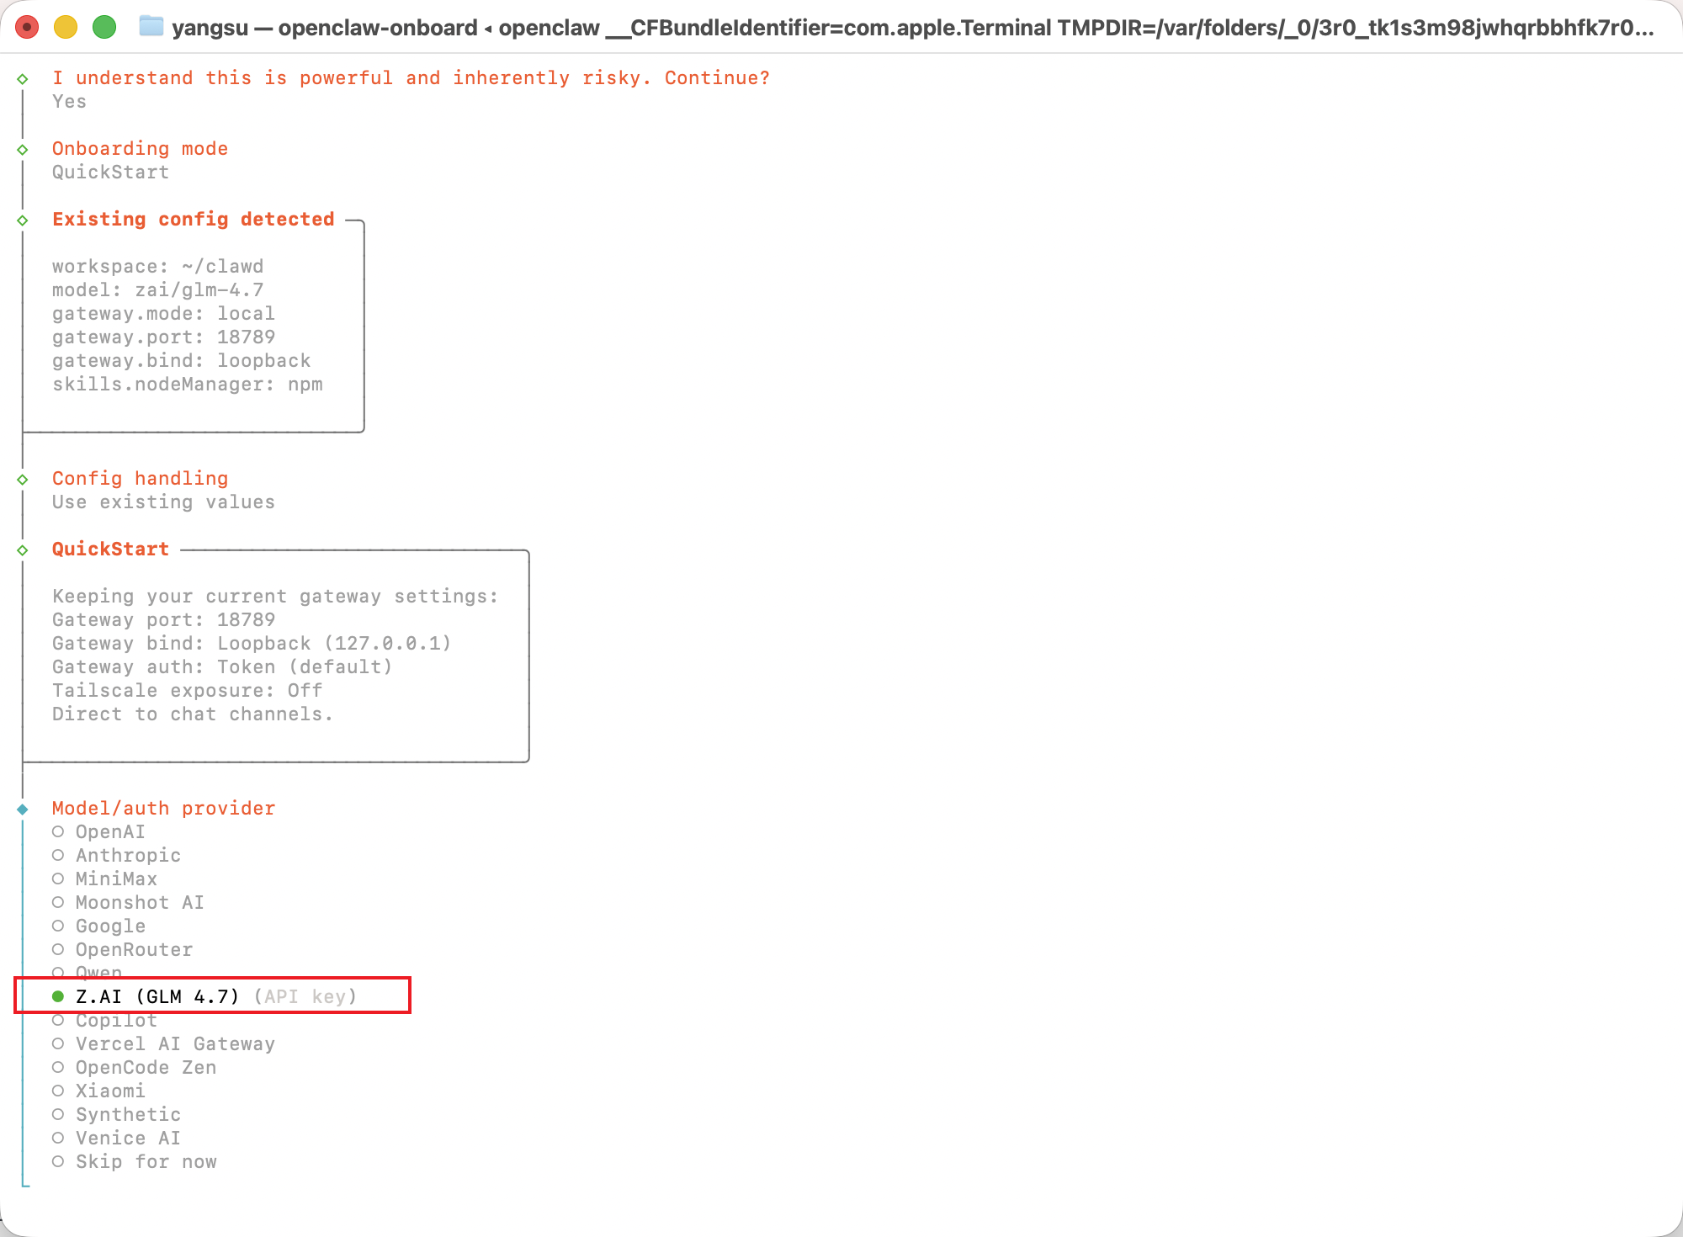
Task: Select the OpenCode Zen option
Action: click(x=145, y=1068)
